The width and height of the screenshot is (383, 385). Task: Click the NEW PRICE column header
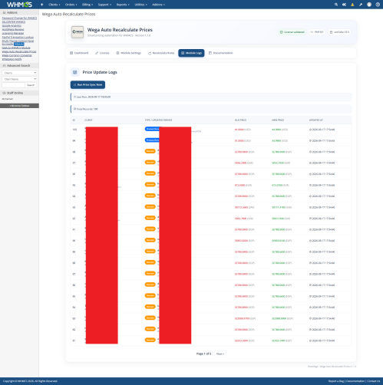(278, 120)
